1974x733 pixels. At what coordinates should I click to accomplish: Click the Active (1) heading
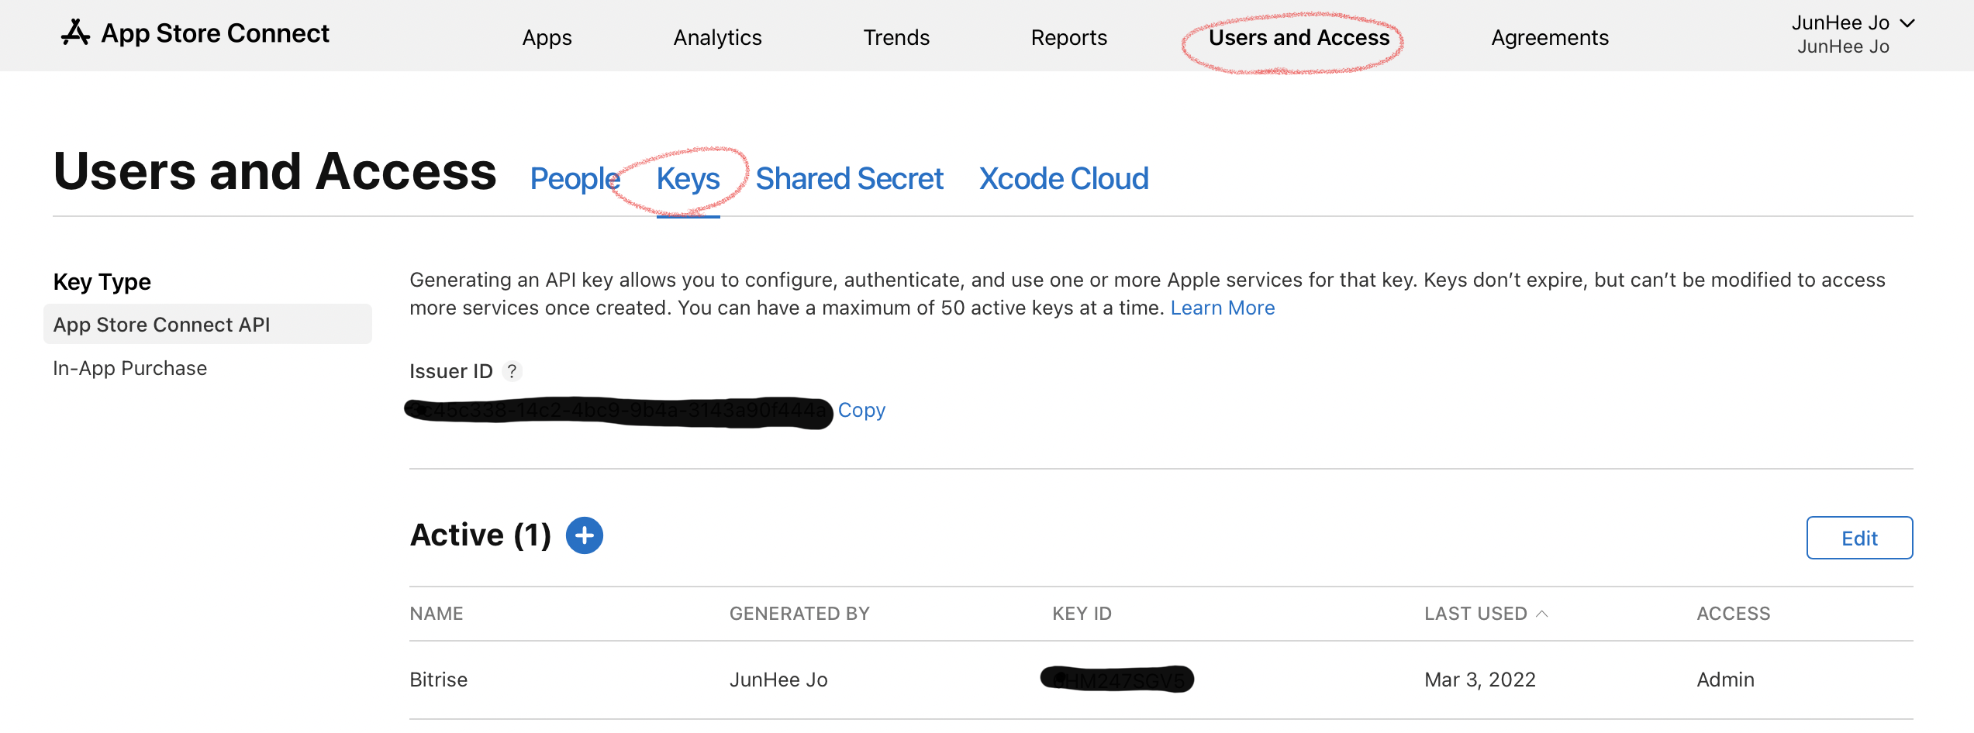point(481,535)
